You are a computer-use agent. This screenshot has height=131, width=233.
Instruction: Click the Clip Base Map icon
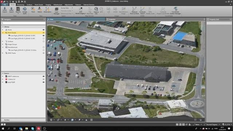point(90,11)
